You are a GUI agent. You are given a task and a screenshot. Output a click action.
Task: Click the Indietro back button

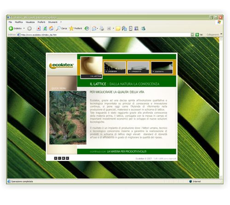(15, 28)
